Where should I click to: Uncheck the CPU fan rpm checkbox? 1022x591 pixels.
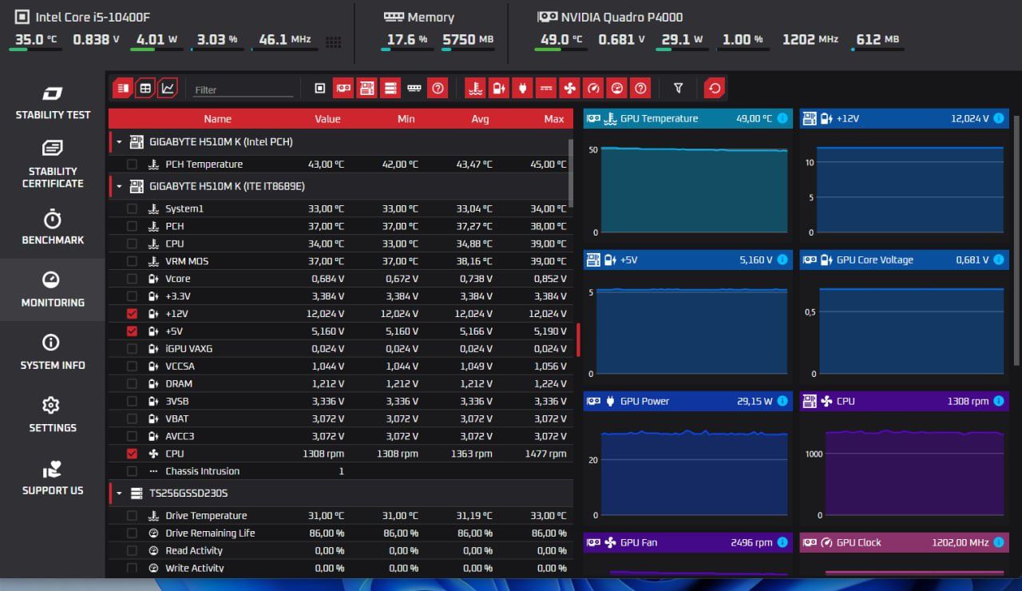[132, 454]
